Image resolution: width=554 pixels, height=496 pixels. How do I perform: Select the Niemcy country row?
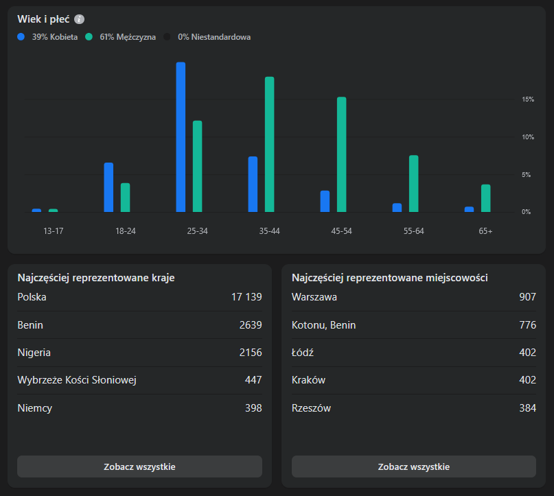pyautogui.click(x=139, y=408)
